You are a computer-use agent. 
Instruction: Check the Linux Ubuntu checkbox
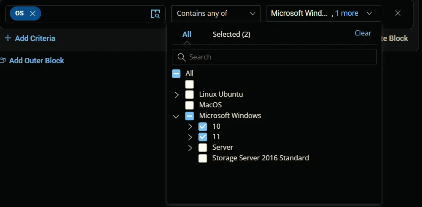[189, 95]
